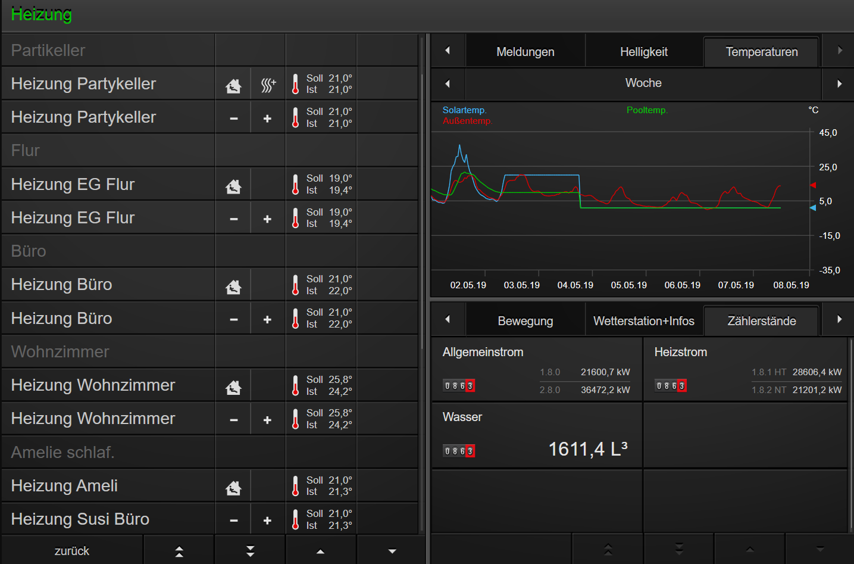Go to next time range after Woche

pyautogui.click(x=839, y=83)
